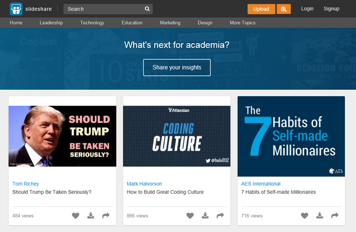This screenshot has height=232, width=356.
Task: Click the orange sparkle icon next to Upload
Action: click(283, 9)
